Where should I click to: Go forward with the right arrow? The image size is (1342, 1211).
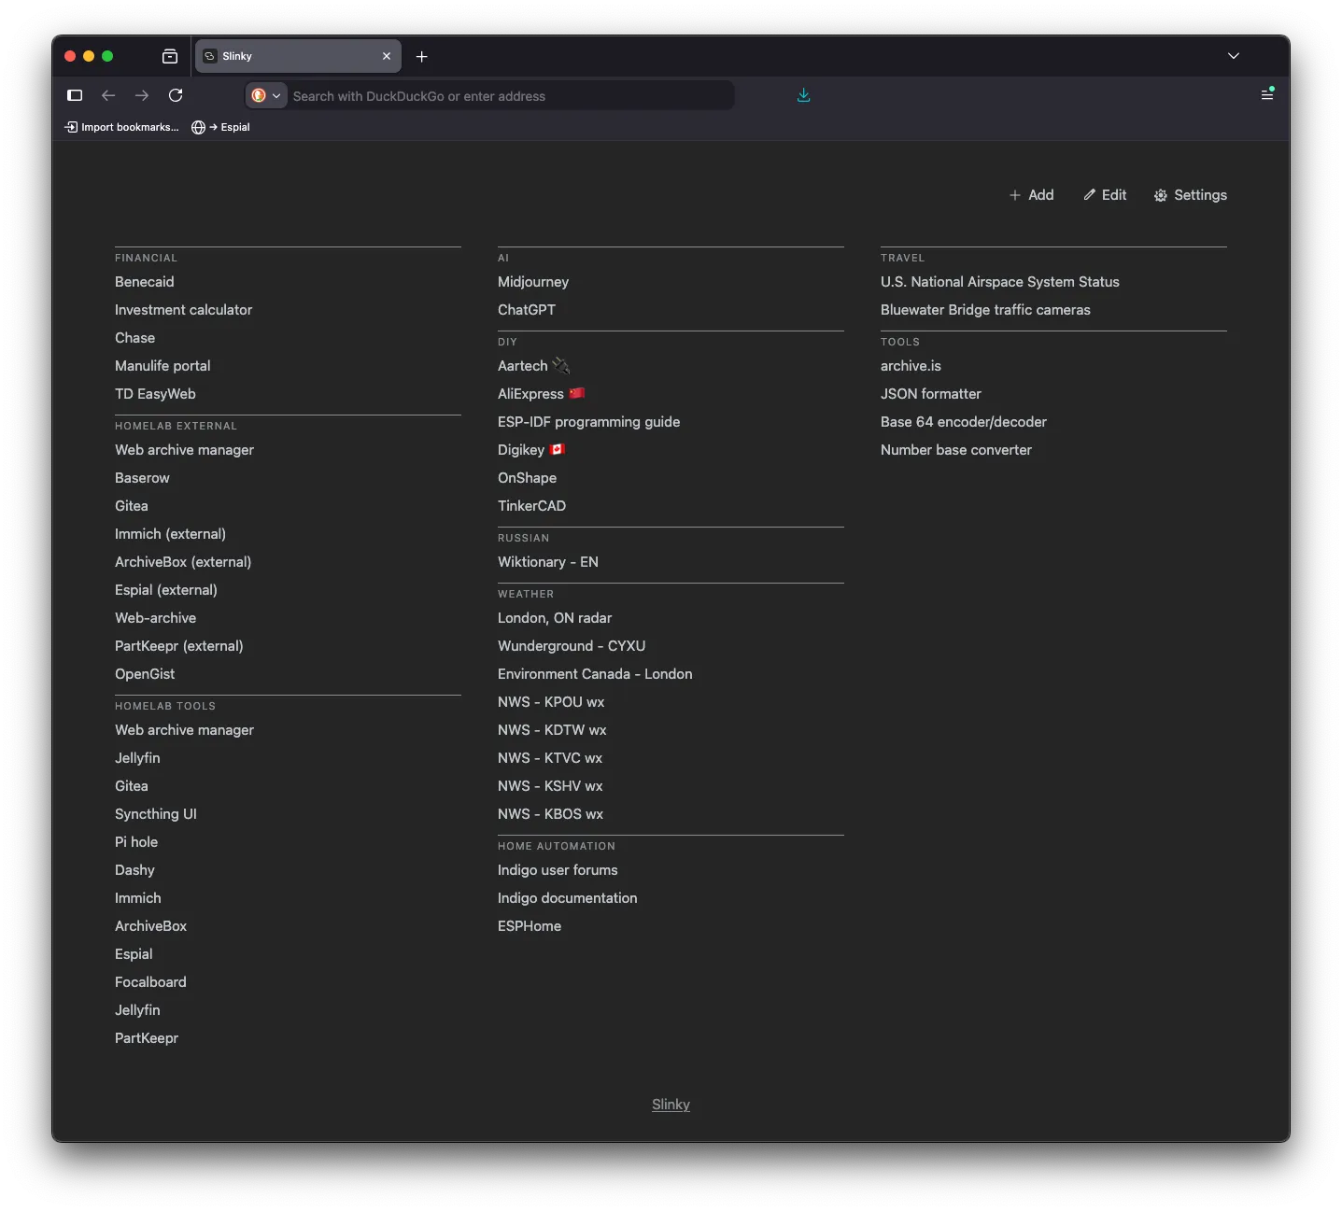click(142, 95)
